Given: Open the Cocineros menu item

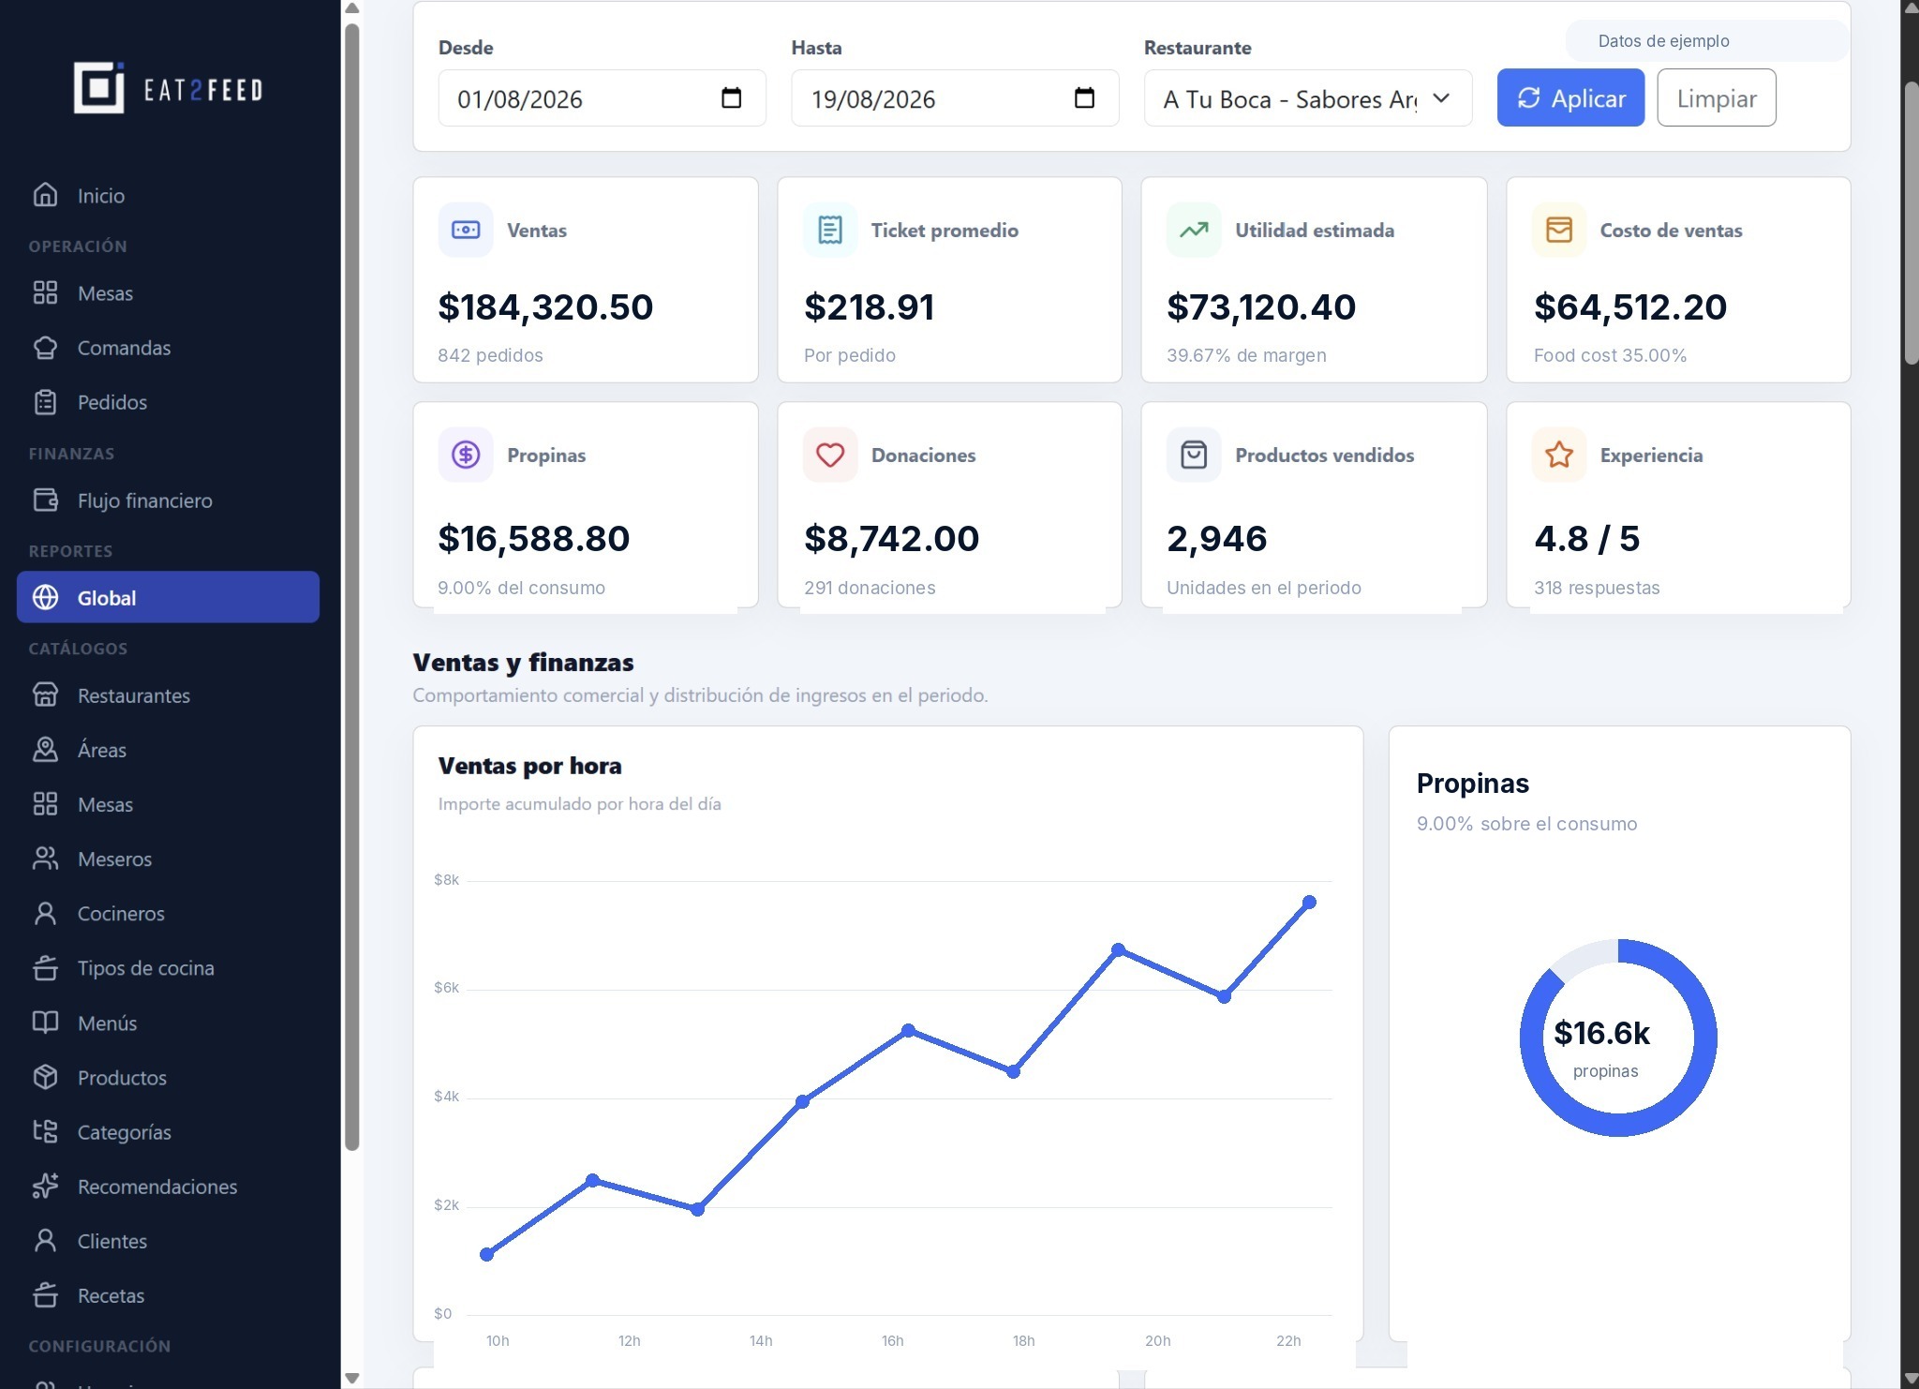Looking at the screenshot, I should tap(121, 913).
